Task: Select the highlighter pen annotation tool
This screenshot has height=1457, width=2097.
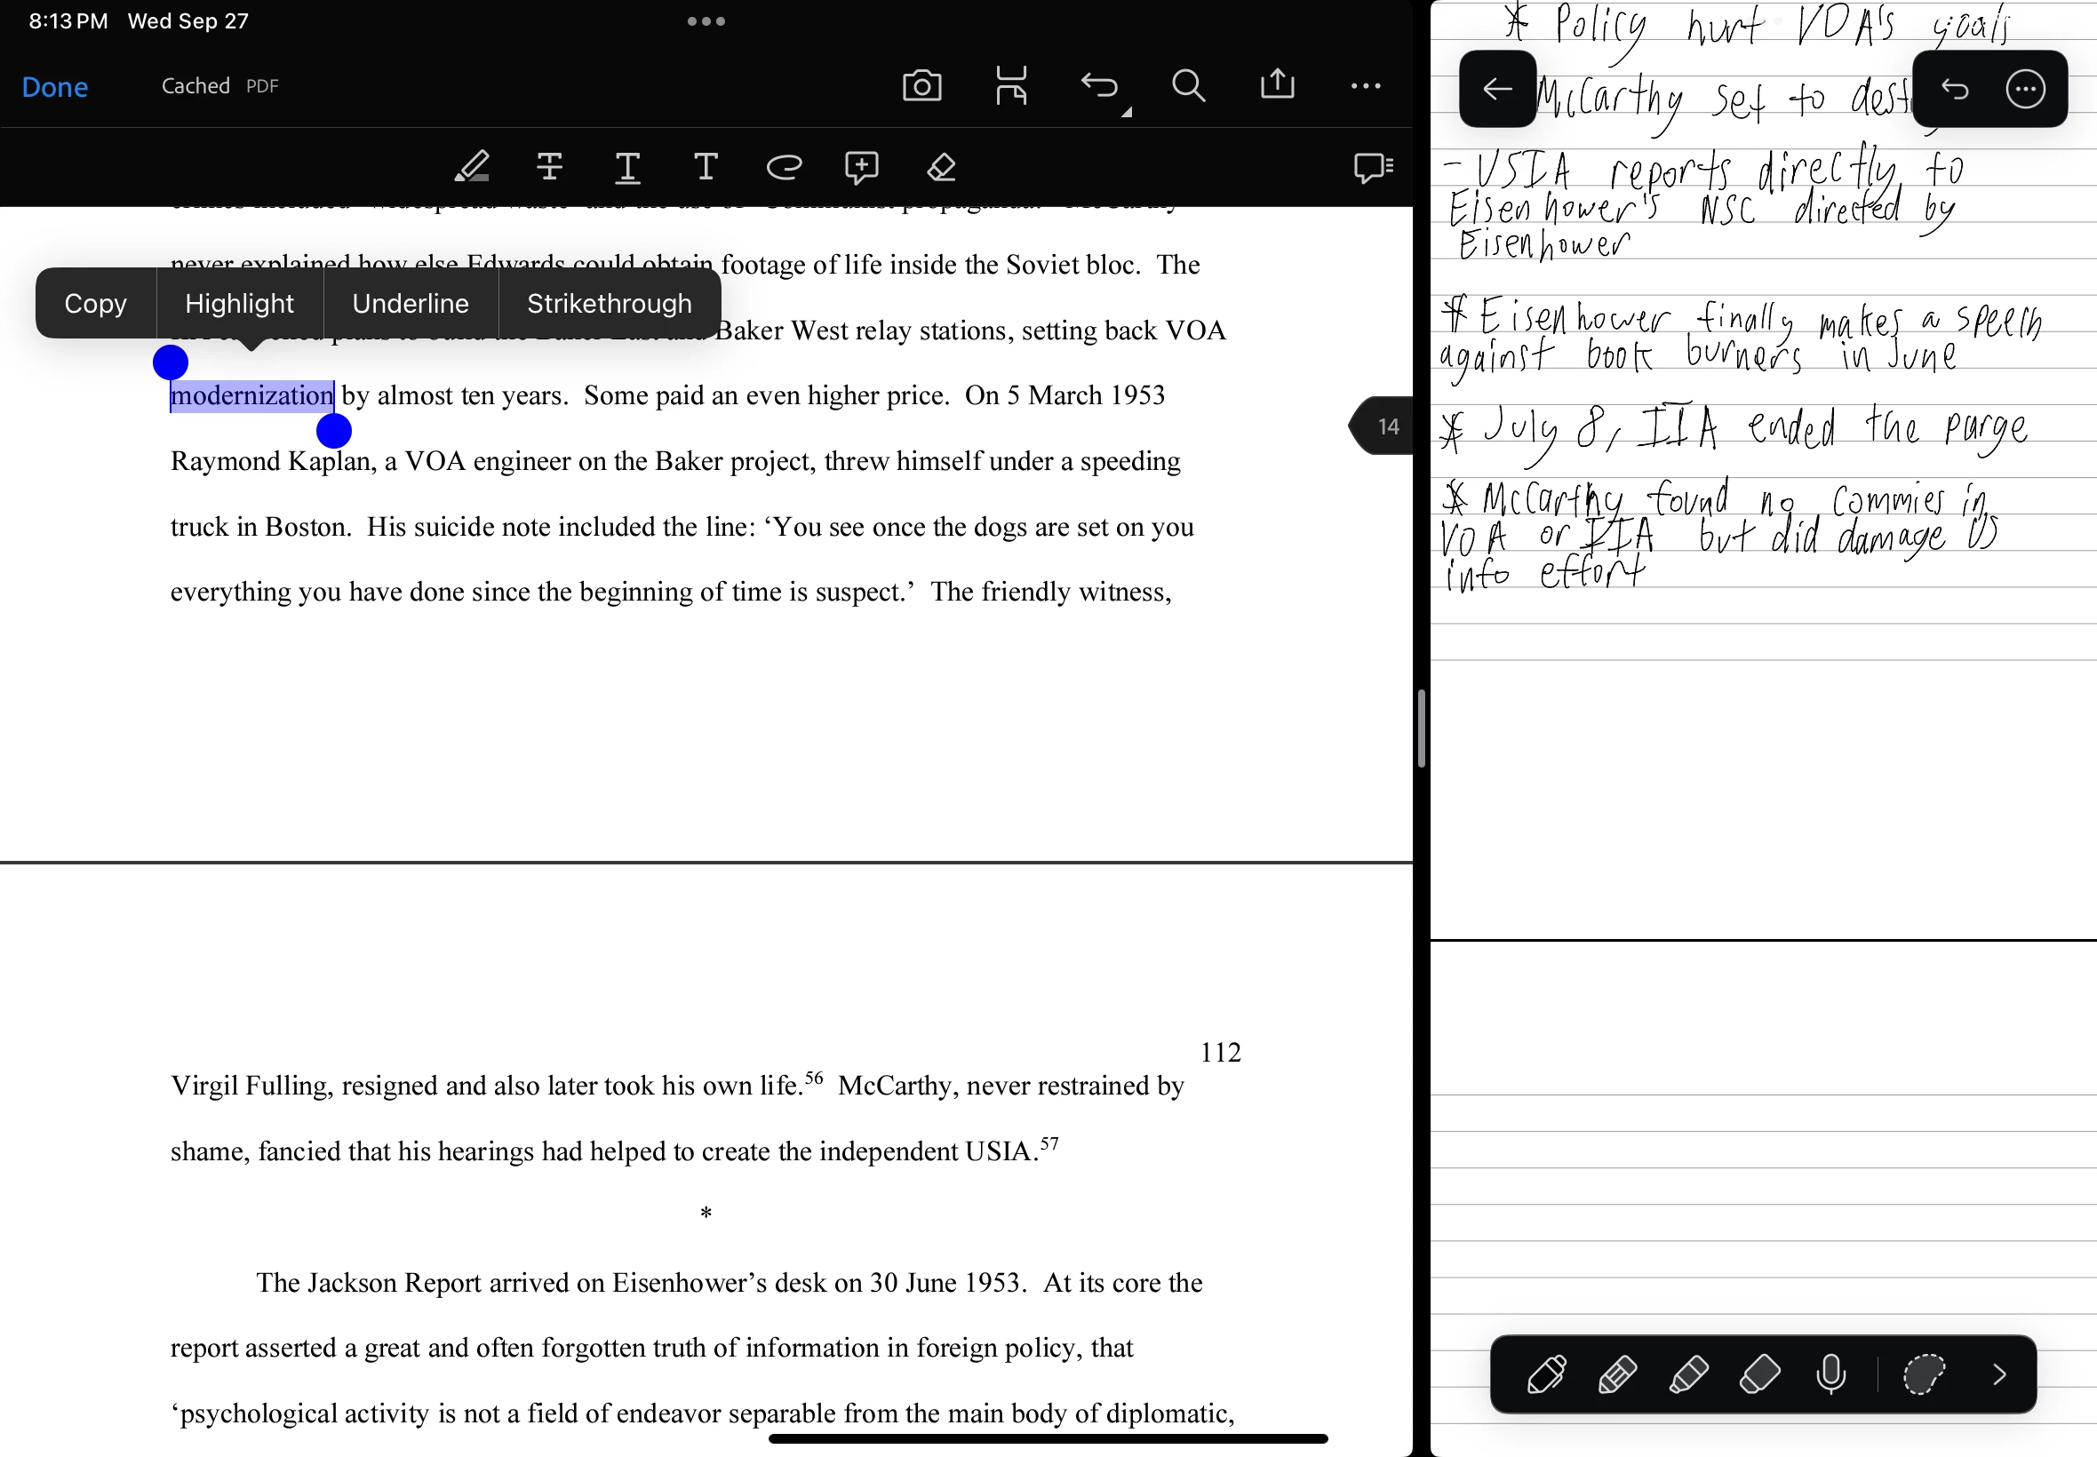Action: pos(472,167)
